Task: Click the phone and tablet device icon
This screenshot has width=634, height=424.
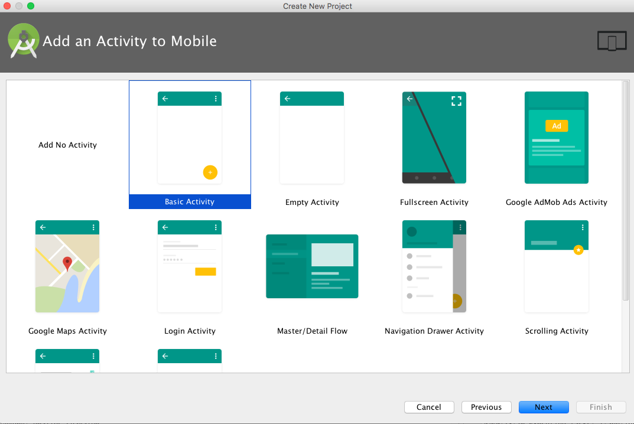Action: pos(612,41)
